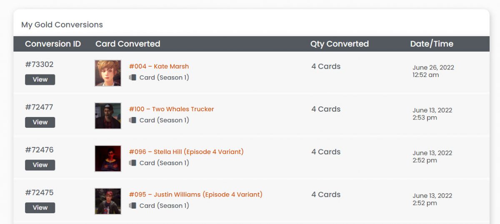Click the Date/Time column header
Screen dimensions: 500x224
pyautogui.click(x=432, y=44)
